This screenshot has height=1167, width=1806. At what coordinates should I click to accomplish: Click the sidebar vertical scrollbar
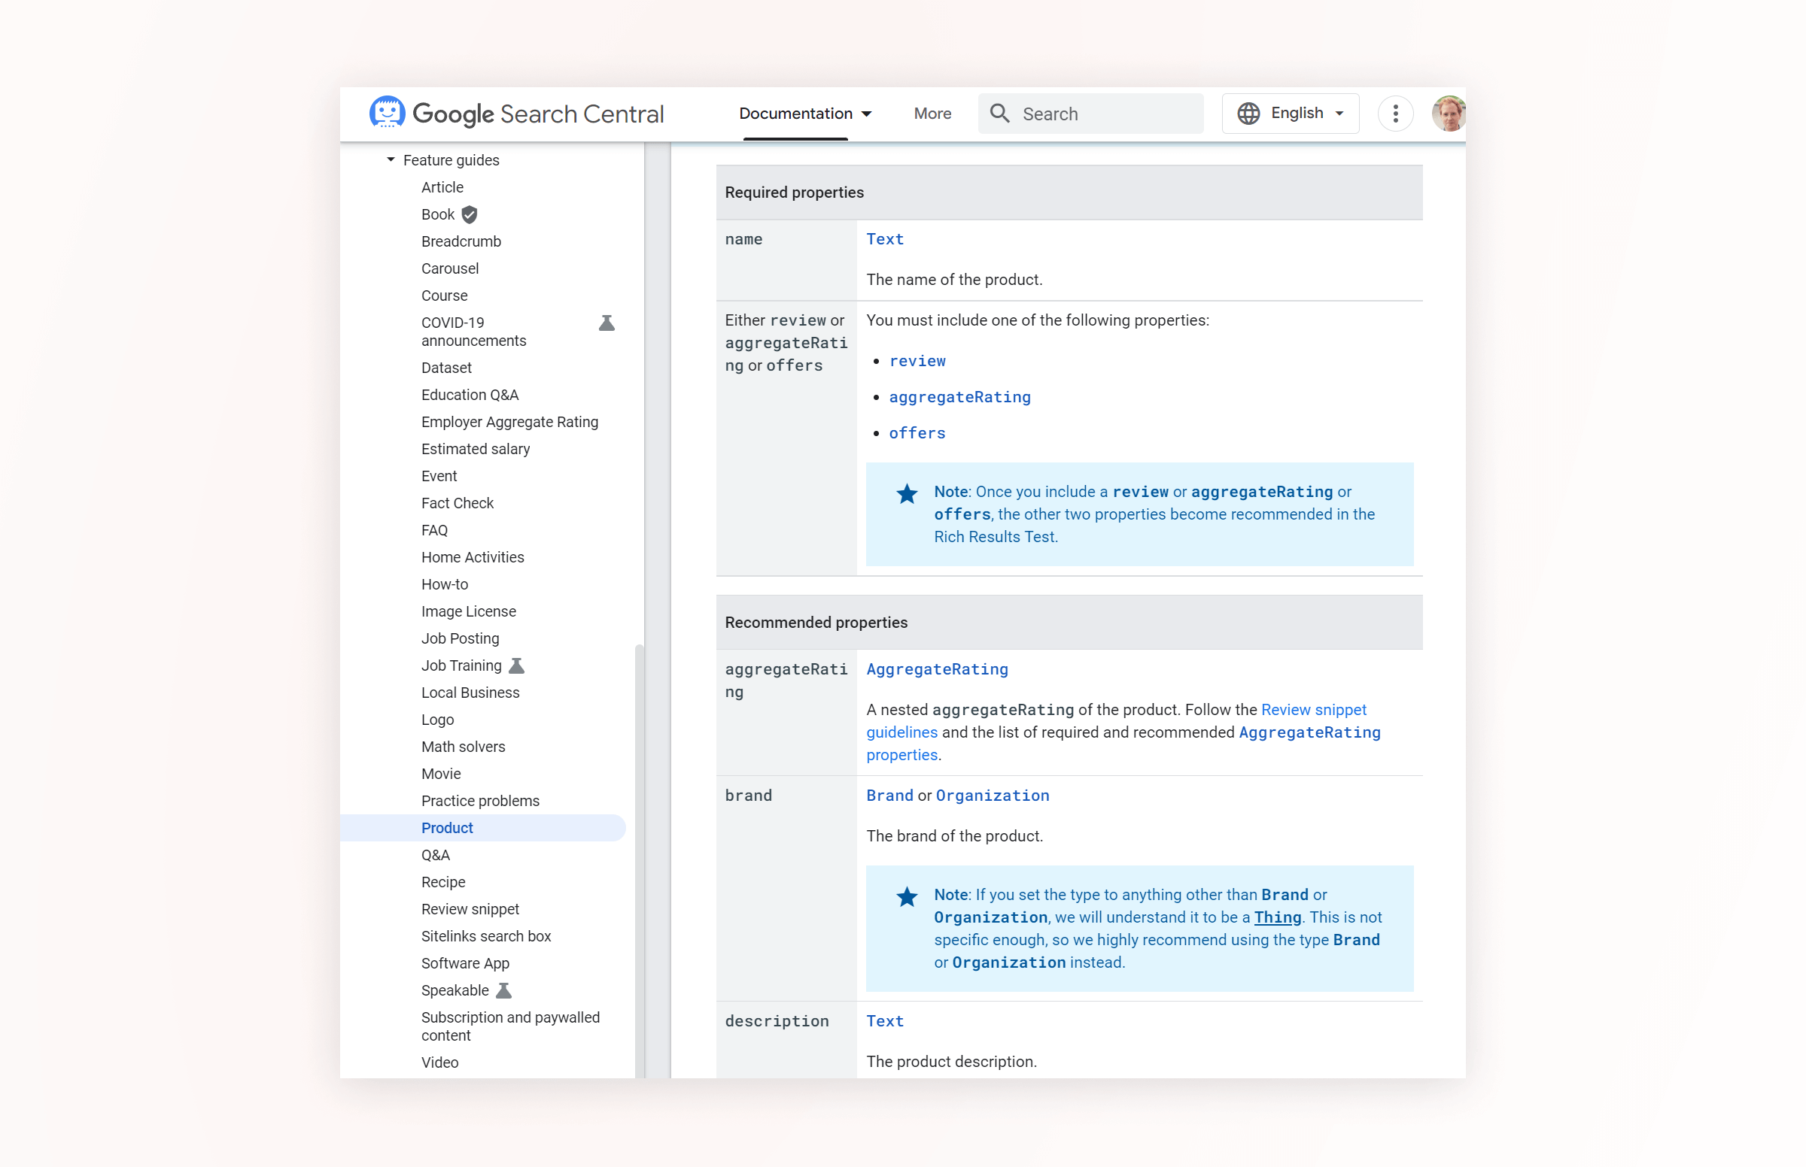(639, 860)
